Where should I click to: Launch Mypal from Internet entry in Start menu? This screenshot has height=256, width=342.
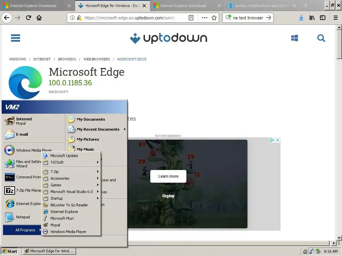(x=34, y=121)
